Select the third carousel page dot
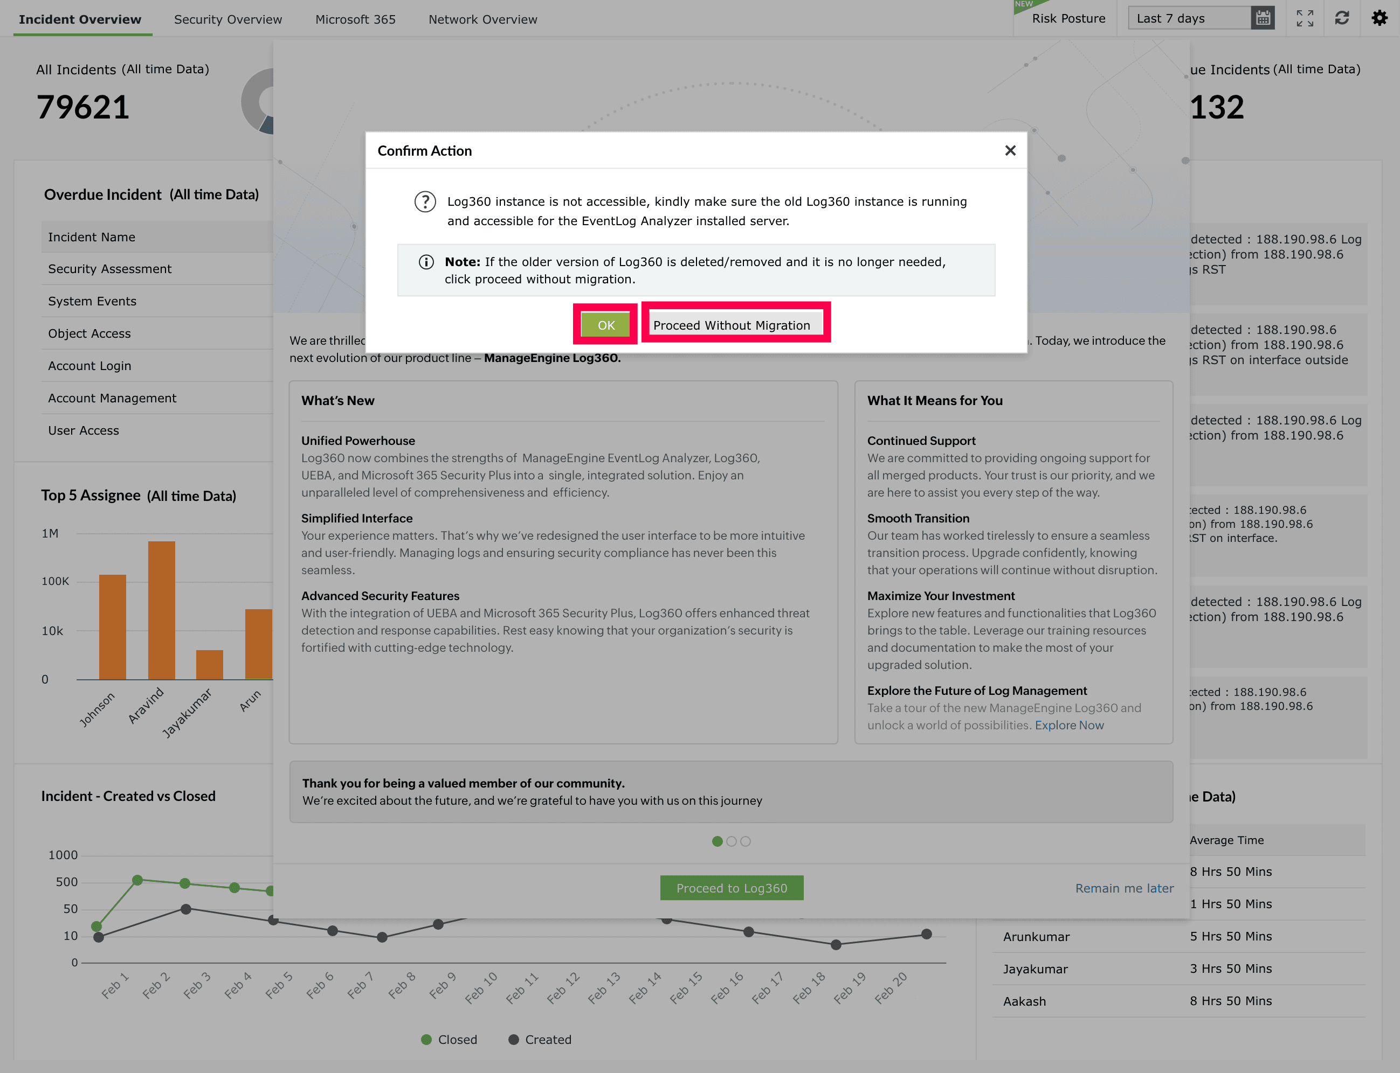 point(746,842)
